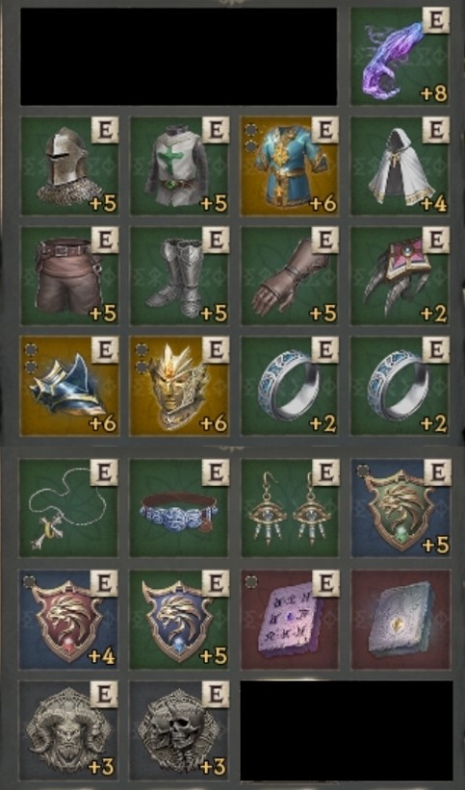
Task: Click the brown leather pants +5
Action: coord(69,275)
